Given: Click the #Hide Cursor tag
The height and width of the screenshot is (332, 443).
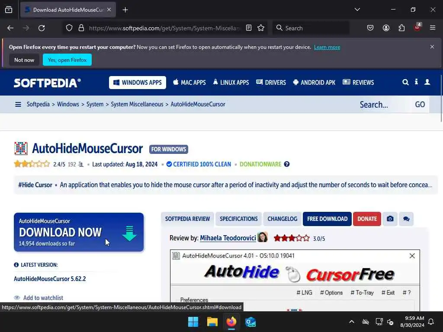Looking at the screenshot, I should pos(35,185).
